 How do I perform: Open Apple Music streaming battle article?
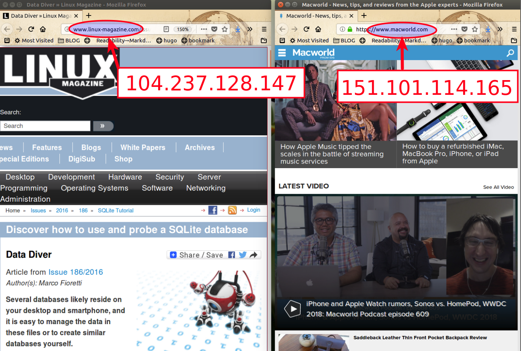point(332,154)
